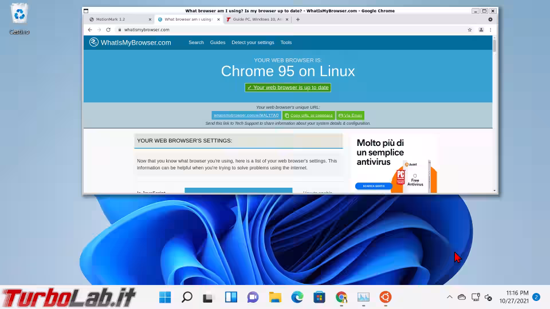Open Detect your settings menu
The height and width of the screenshot is (309, 550).
coord(253,42)
